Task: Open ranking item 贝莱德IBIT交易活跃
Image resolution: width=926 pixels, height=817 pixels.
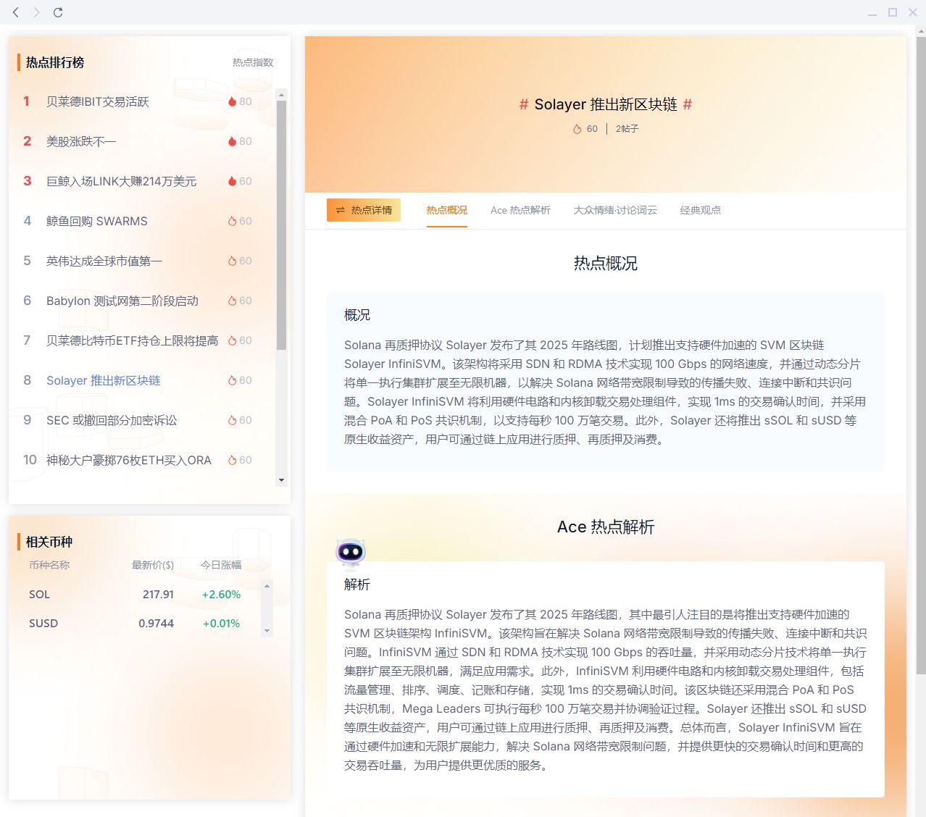Action: (x=98, y=101)
